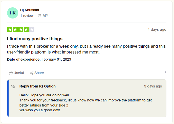Click the '1 review' count
The image size is (174, 124).
point(27,15)
